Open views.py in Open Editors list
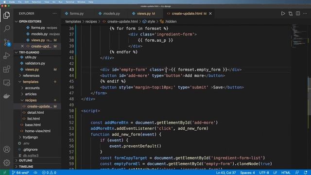Image resolution: width=311 pixels, height=175 pixels. point(38,40)
